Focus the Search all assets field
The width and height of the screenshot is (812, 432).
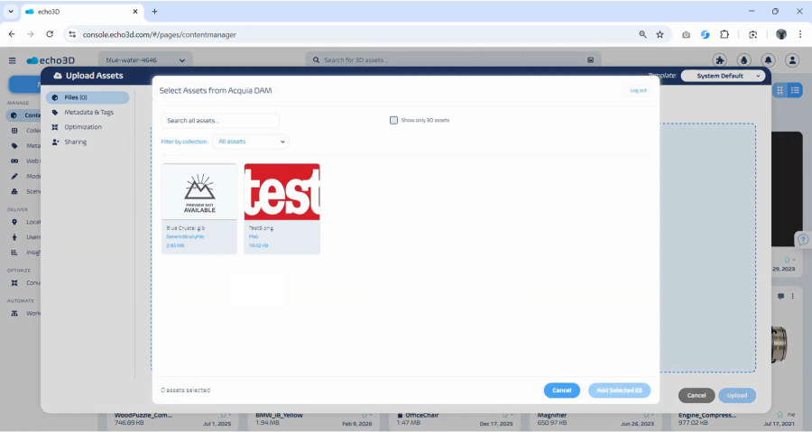coord(220,121)
